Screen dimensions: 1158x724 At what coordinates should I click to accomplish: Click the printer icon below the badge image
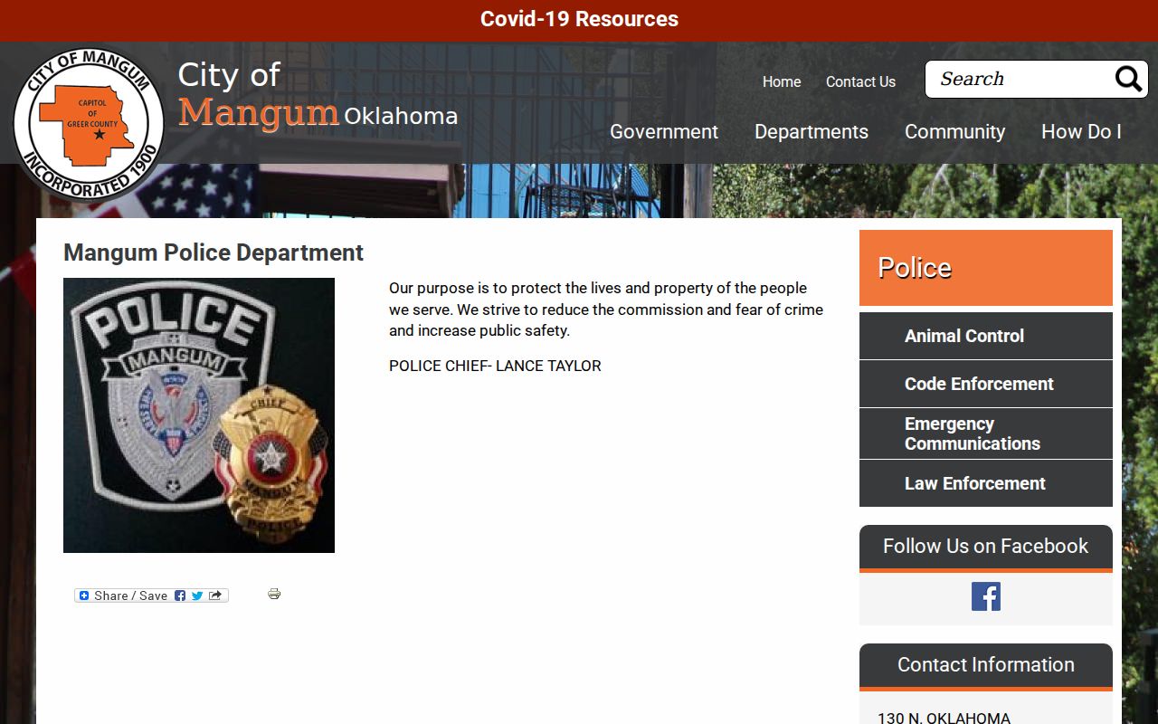[274, 594]
